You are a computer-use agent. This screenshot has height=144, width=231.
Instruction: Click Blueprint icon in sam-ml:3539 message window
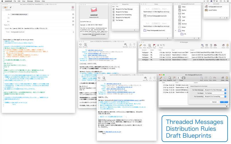[85, 45]
